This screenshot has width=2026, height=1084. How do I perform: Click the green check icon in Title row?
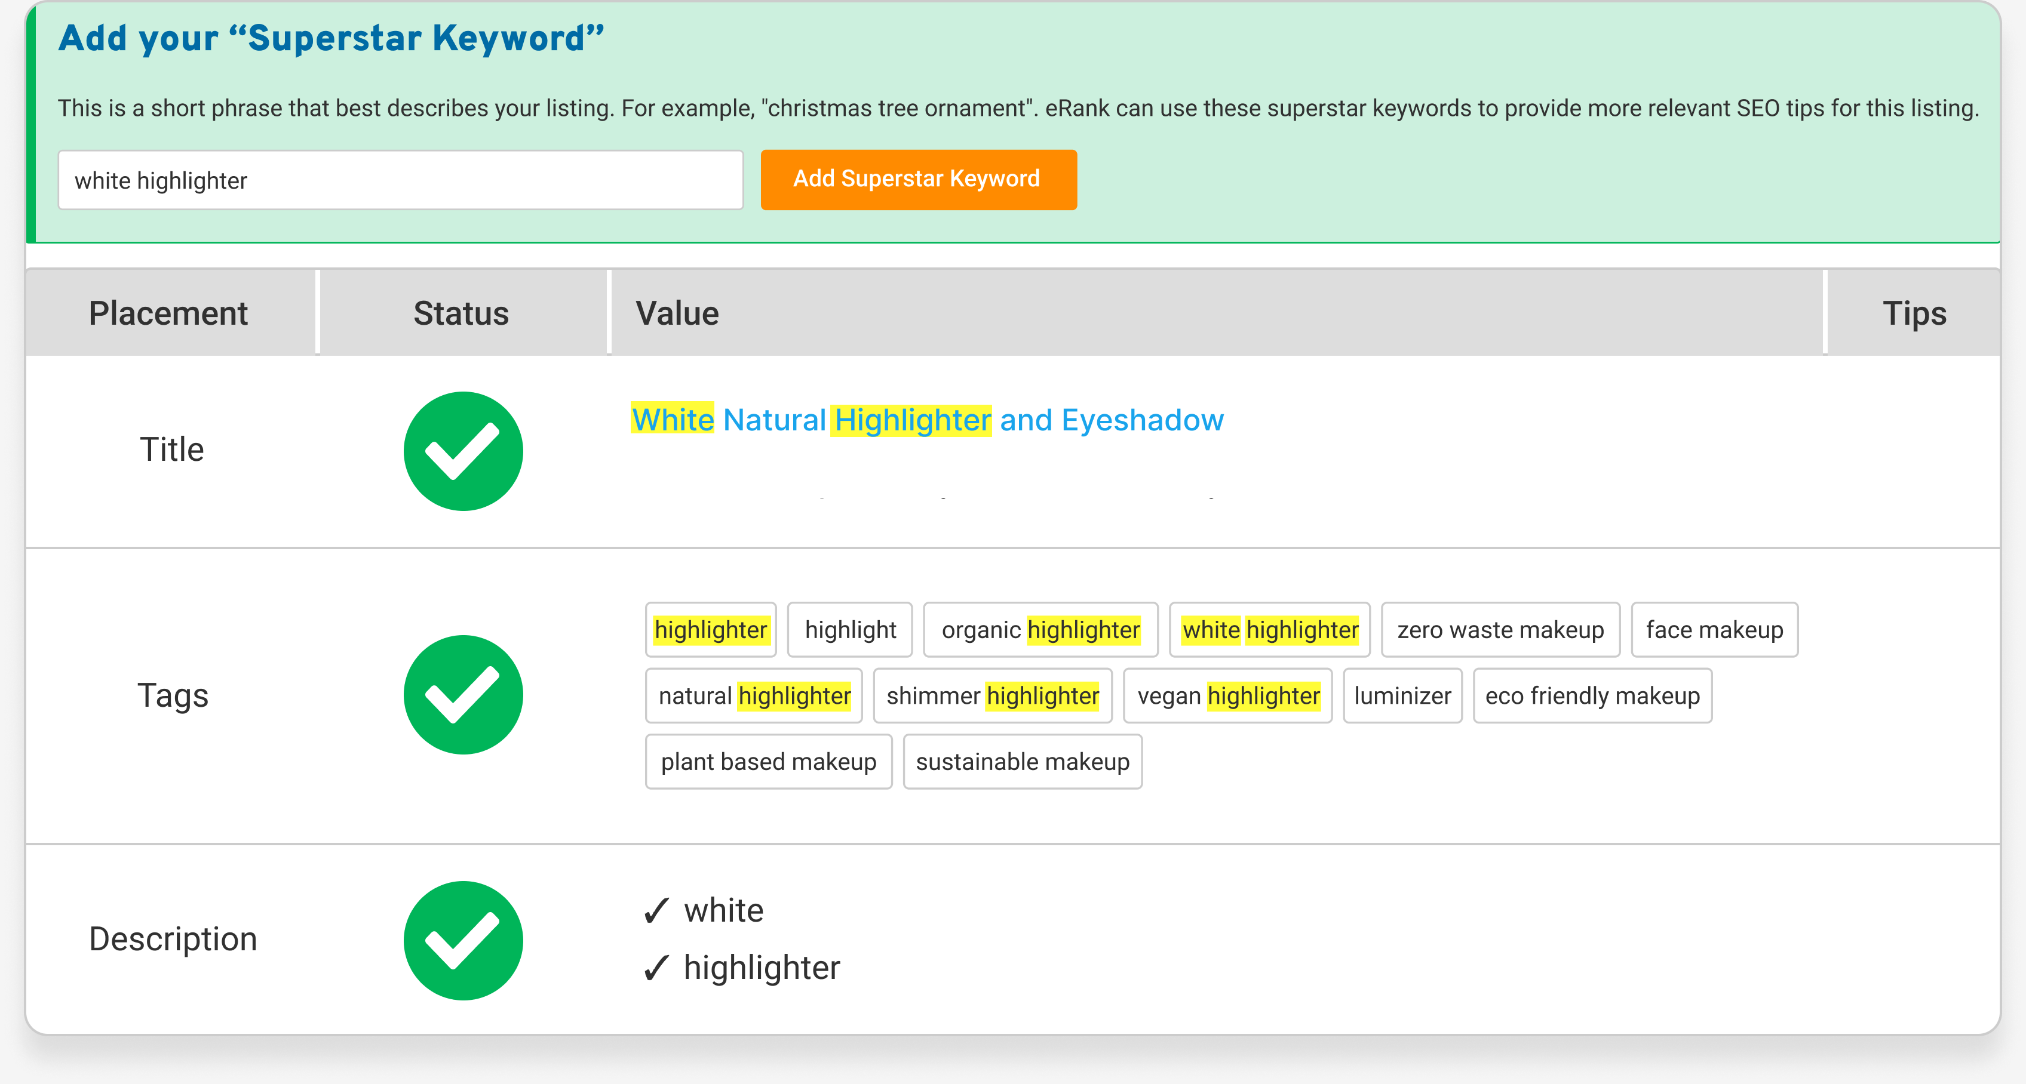[463, 451]
